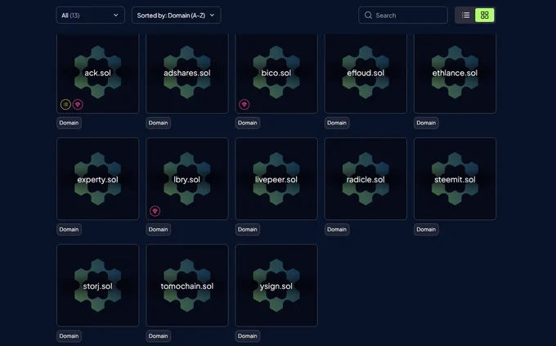The width and height of the screenshot is (556, 346).
Task: Open the storj.sol domain card
Action: pyautogui.click(x=98, y=285)
